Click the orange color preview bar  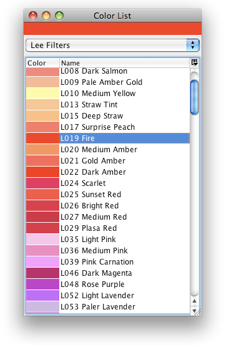[112, 29]
